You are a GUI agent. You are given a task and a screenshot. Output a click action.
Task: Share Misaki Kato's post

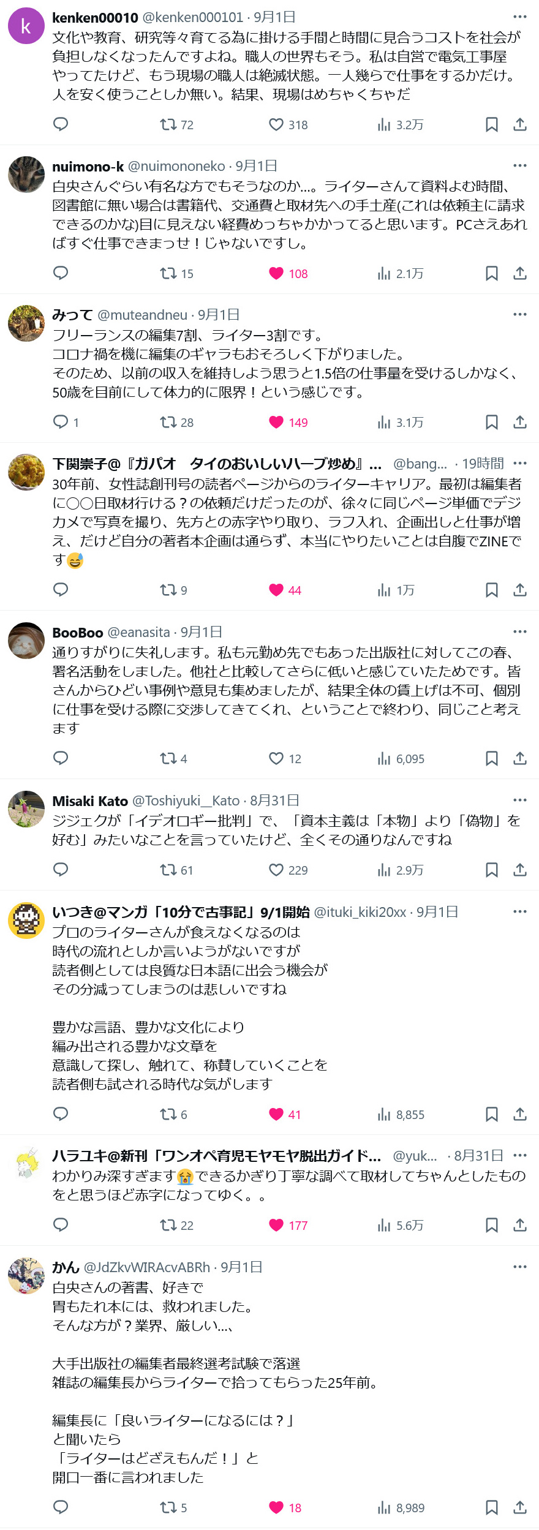(x=520, y=870)
